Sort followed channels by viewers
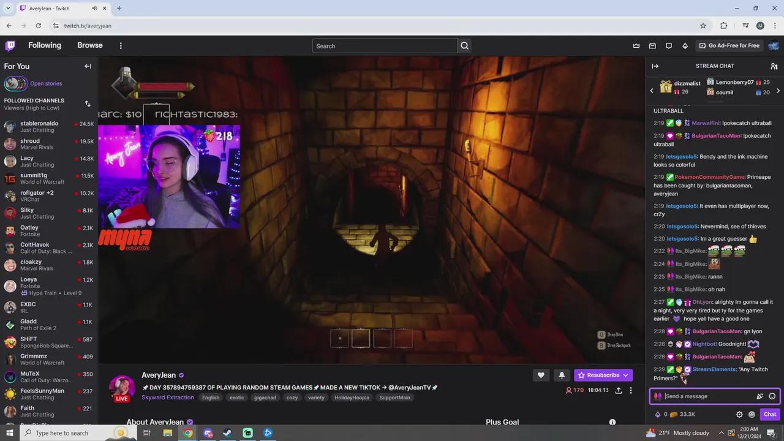Image resolution: width=784 pixels, height=441 pixels. point(88,104)
